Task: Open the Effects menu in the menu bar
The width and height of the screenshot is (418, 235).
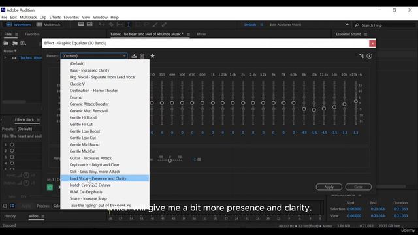Action: coord(55,18)
